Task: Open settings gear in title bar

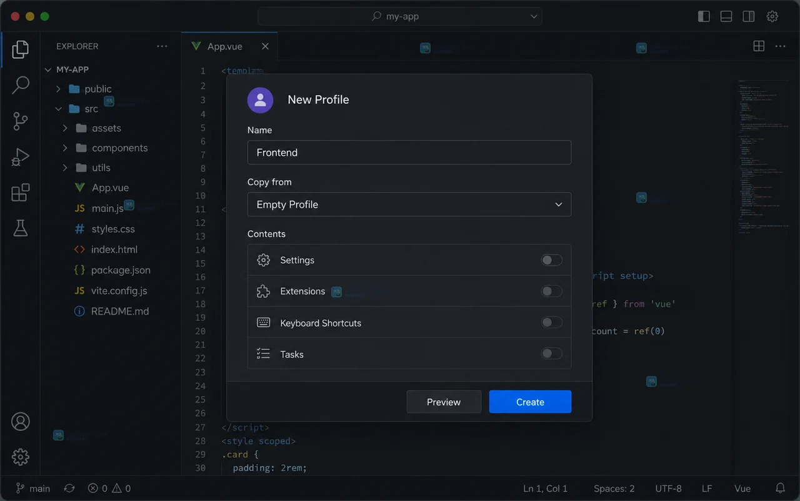Action: tap(772, 16)
